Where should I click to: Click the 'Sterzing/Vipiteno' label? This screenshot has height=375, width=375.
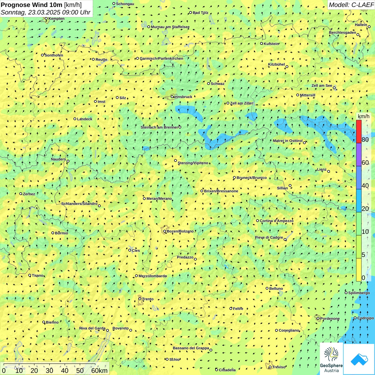coord(193,163)
